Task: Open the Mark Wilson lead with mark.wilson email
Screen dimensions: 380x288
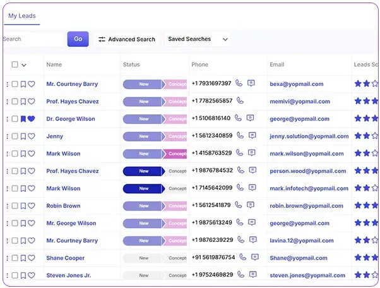Action: (63, 153)
